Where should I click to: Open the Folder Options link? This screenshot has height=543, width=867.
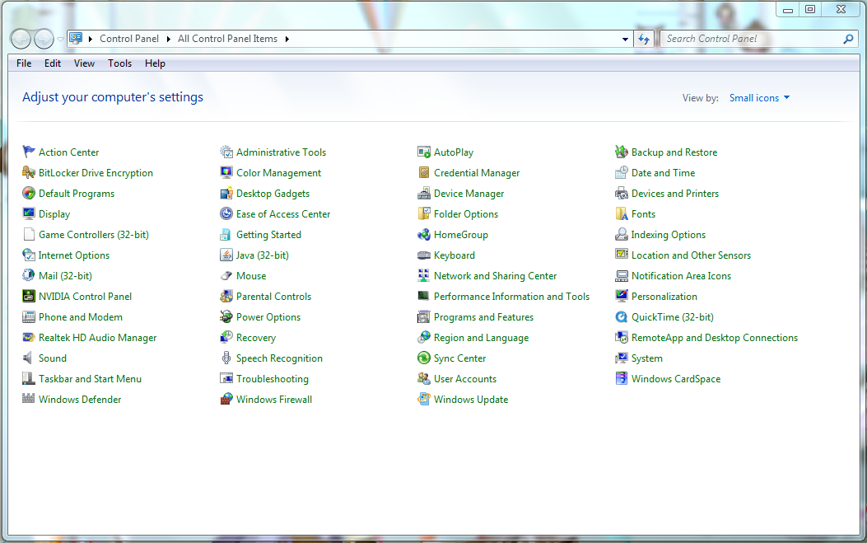(466, 214)
